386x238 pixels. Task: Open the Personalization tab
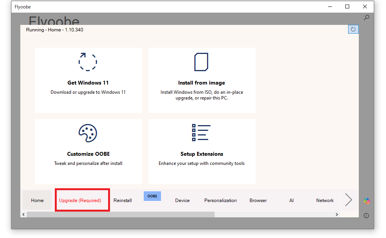[220, 201]
